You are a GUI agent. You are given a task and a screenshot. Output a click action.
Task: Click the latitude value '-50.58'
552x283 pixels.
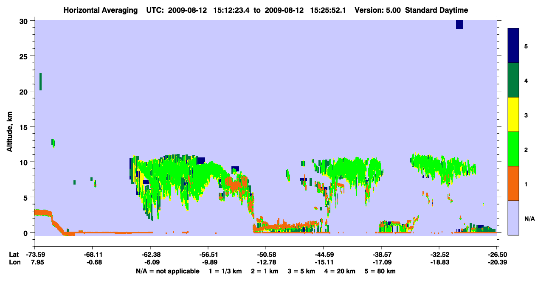[266, 255]
